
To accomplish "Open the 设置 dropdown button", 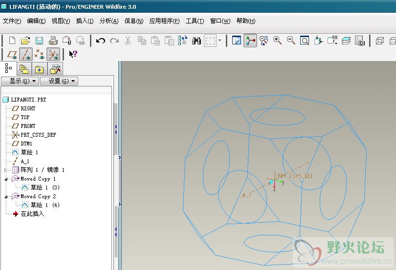I will pyautogui.click(x=59, y=81).
